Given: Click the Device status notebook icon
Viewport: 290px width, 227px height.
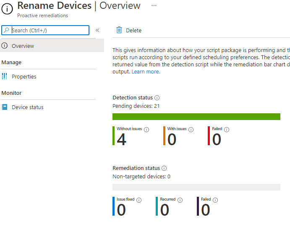Looking at the screenshot, I should 5,107.
